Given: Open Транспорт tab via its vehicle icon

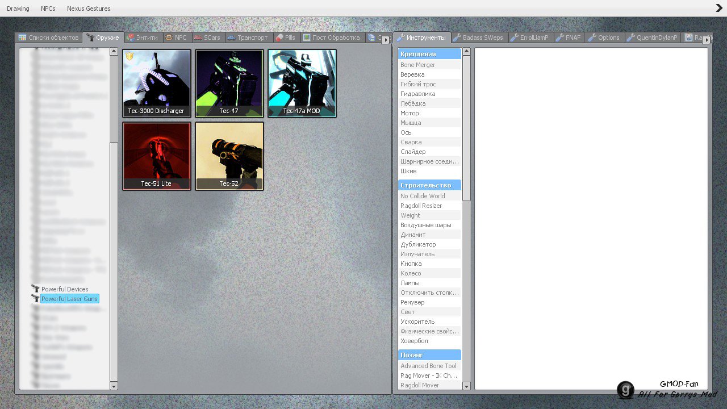Looking at the screenshot, I should (x=231, y=37).
